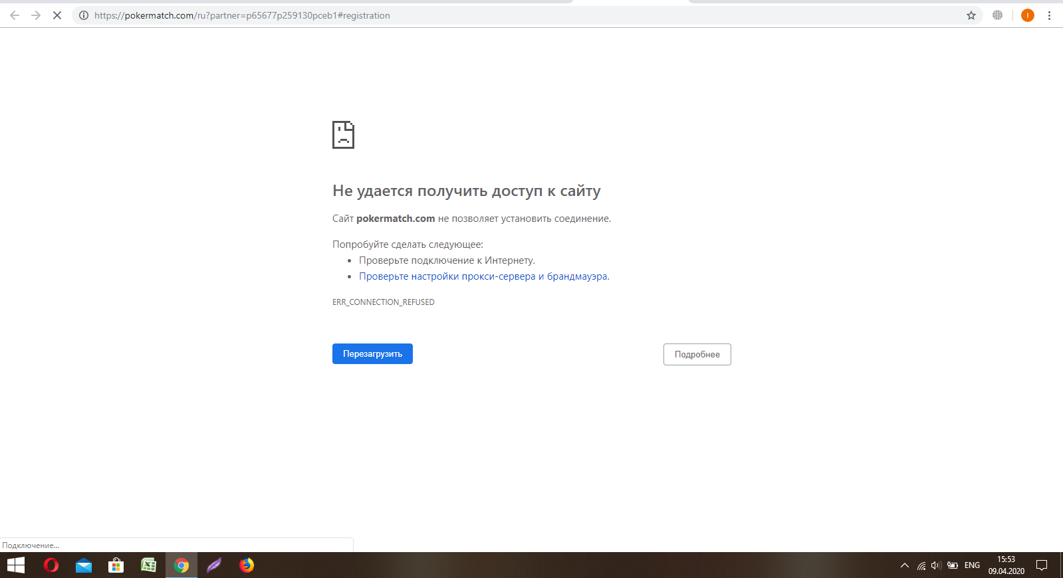
Task: Open Chrome's three-dot menu
Action: [1049, 15]
